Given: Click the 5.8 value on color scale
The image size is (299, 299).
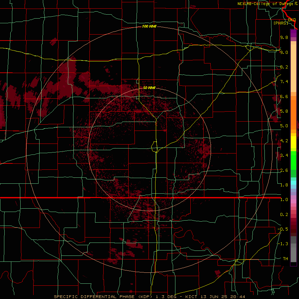Looking at the screenshot, I should (x=284, y=111).
